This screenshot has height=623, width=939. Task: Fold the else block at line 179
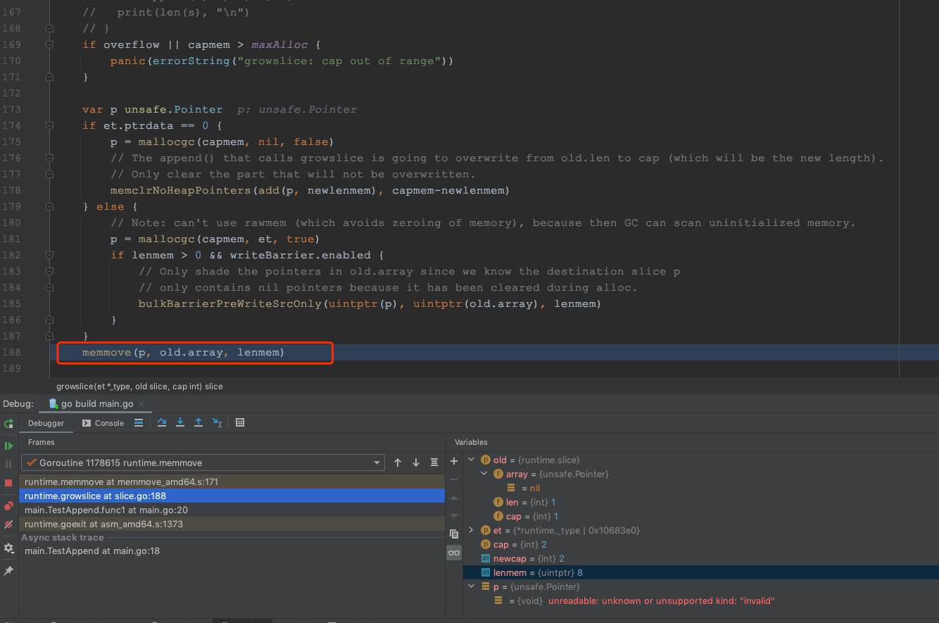(x=49, y=207)
